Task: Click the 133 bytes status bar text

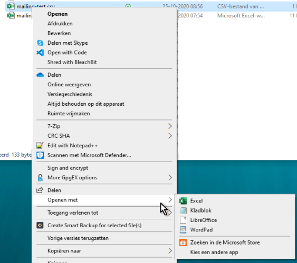Action: point(22,155)
